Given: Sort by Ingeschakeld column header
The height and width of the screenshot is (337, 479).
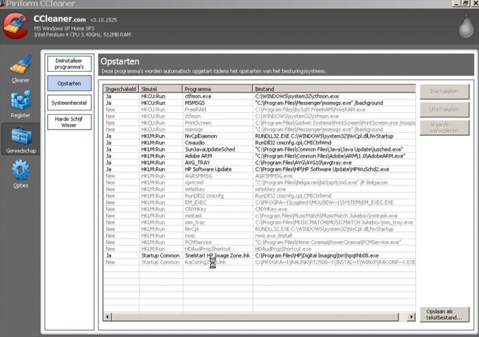Looking at the screenshot, I should tap(120, 89).
